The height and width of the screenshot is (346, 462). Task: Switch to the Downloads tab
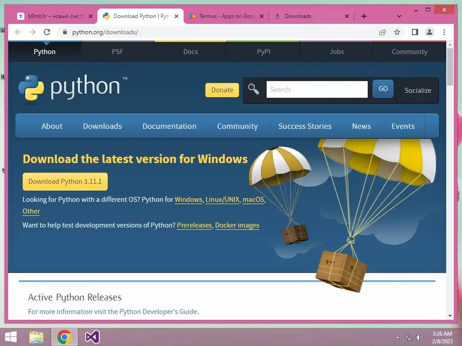298,16
